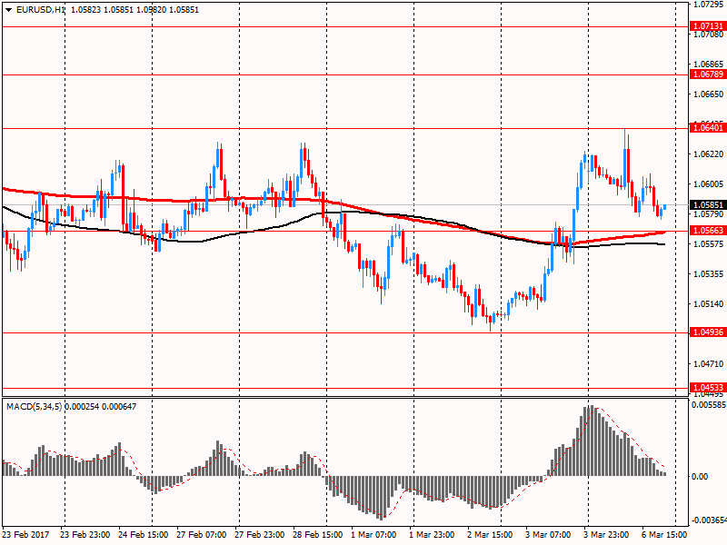Click the MACD zero line value 0.00

pyautogui.click(x=700, y=476)
